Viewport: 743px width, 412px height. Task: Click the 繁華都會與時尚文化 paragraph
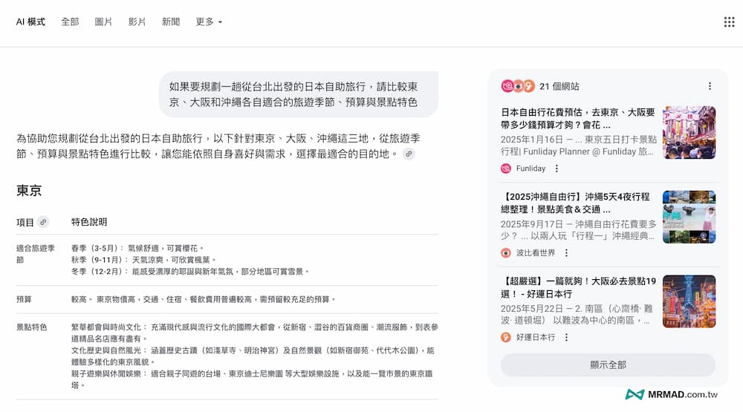pyautogui.click(x=254, y=333)
